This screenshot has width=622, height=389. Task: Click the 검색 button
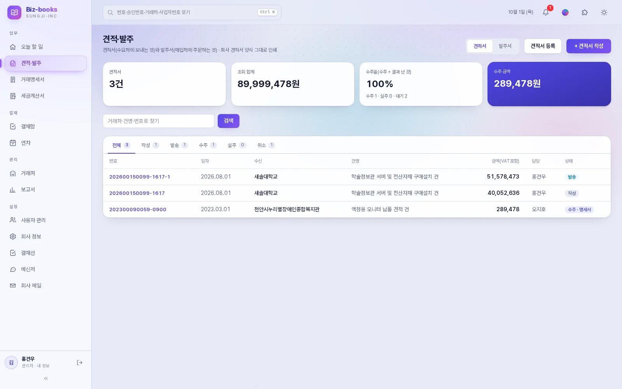pos(229,121)
